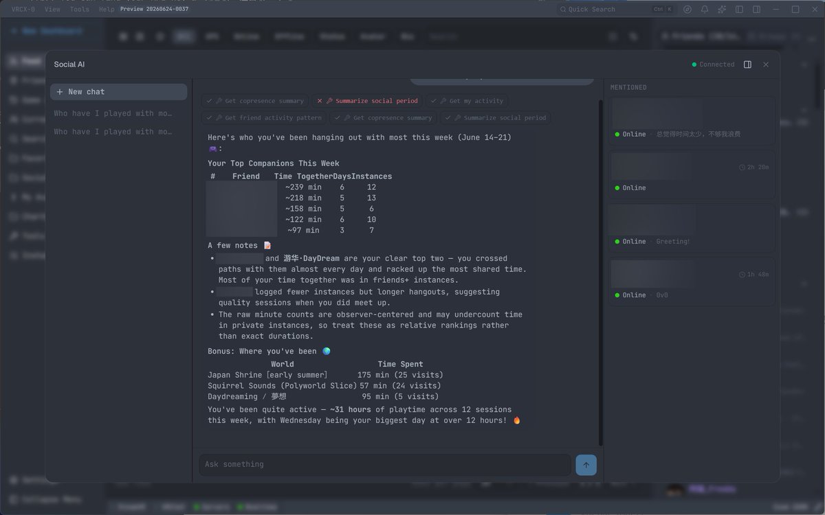
Task: Open the grey checked Summarize social period chip
Action: 496,117
